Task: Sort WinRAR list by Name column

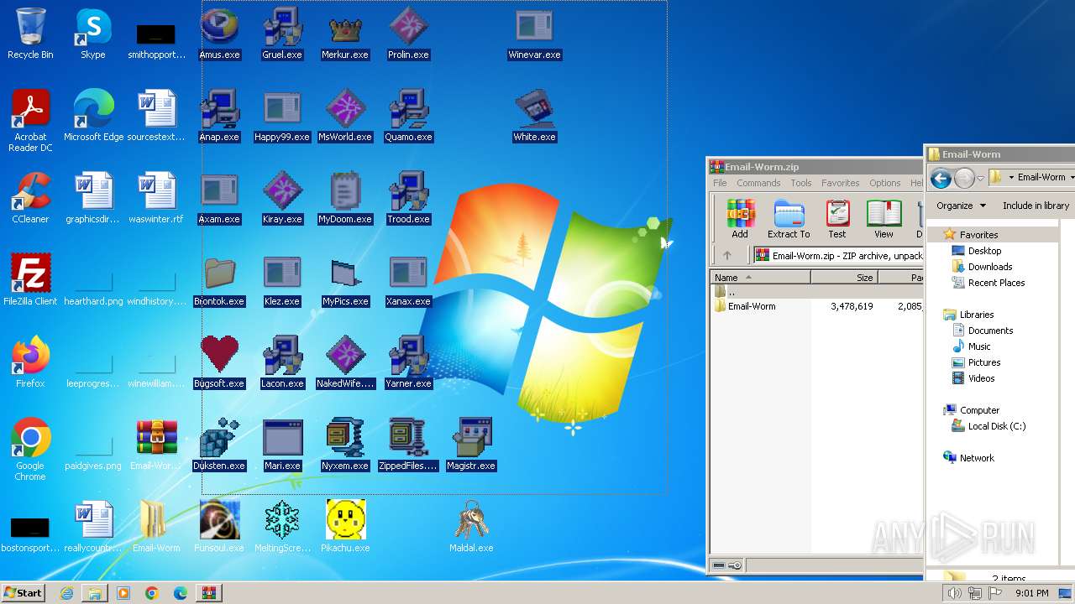Action: point(761,278)
